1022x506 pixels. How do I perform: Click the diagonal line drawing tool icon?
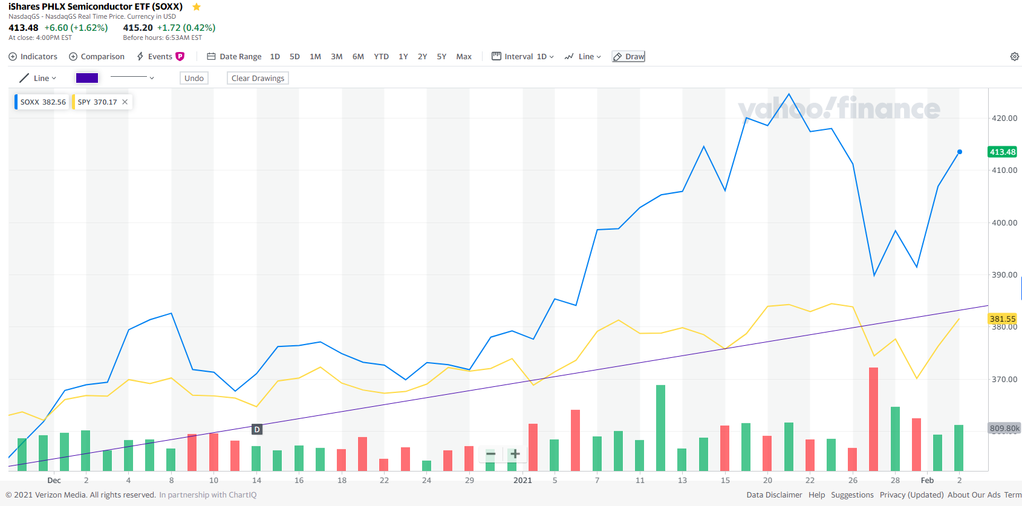[x=24, y=78]
